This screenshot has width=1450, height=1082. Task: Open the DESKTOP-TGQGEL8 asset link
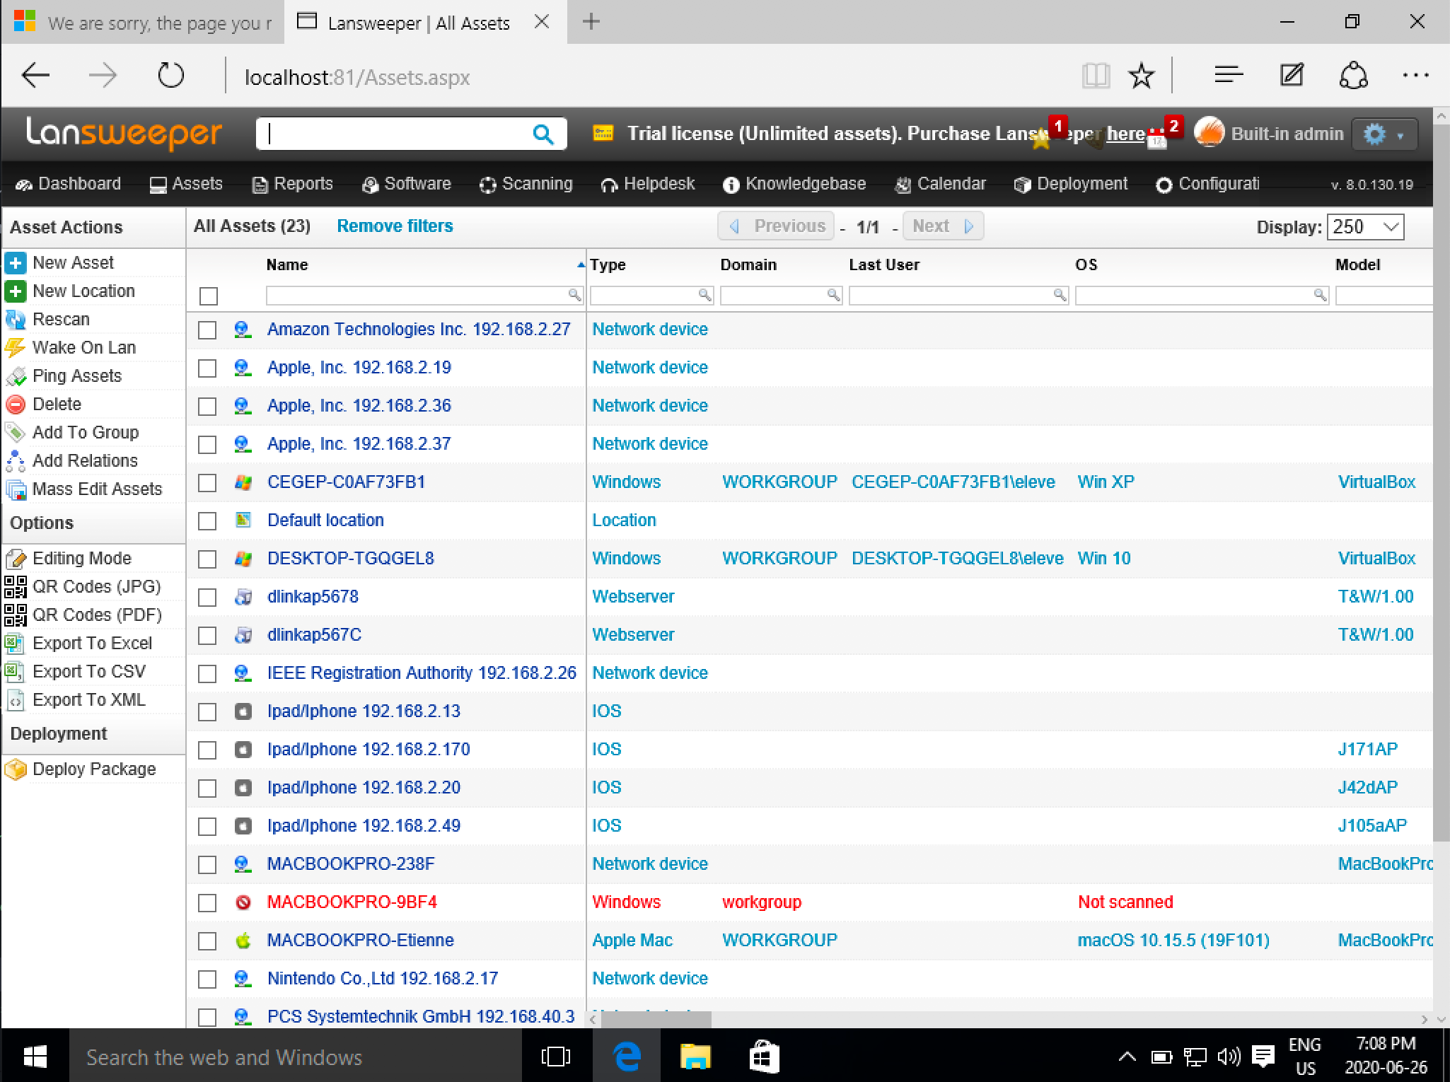coord(351,559)
